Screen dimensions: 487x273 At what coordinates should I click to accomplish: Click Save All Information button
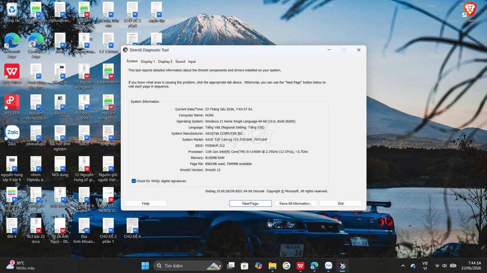[295, 204]
